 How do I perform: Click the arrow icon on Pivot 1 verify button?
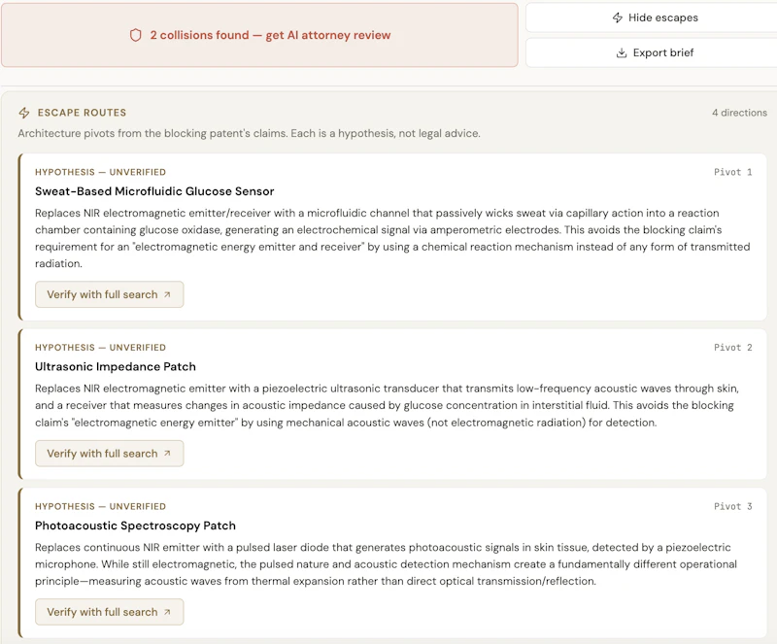pyautogui.click(x=167, y=294)
